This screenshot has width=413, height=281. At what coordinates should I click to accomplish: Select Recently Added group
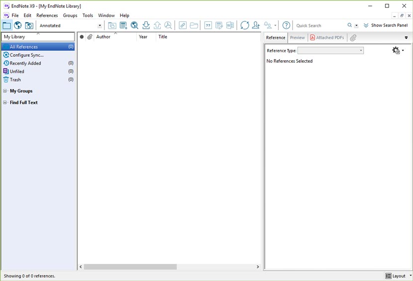click(x=38, y=63)
